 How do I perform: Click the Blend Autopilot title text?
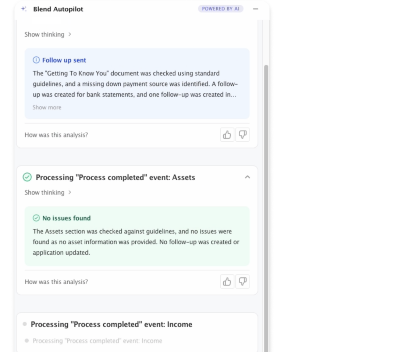point(58,9)
